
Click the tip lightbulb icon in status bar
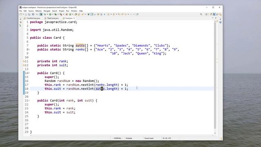tap(221, 138)
